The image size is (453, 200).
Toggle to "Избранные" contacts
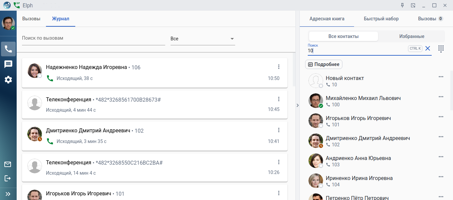click(x=412, y=36)
